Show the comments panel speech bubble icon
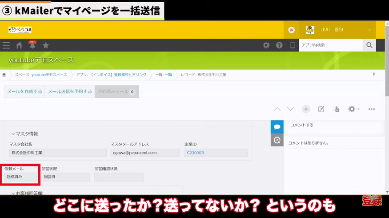 coord(277,127)
